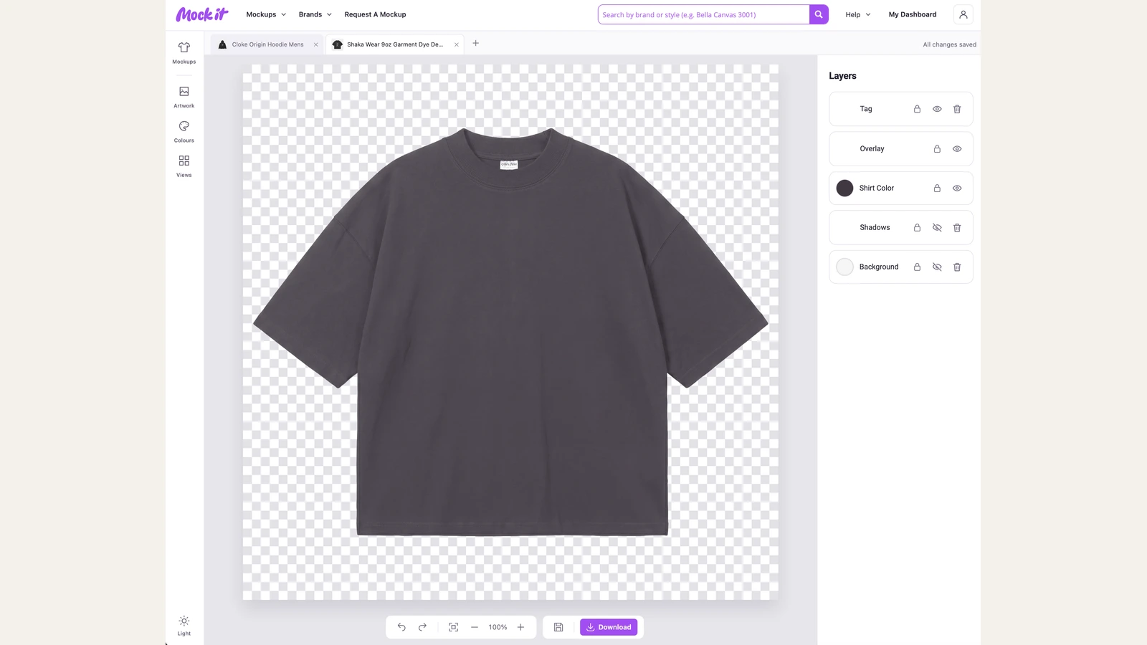1147x645 pixels.
Task: Switch the Light theme toggle
Action: point(184,626)
